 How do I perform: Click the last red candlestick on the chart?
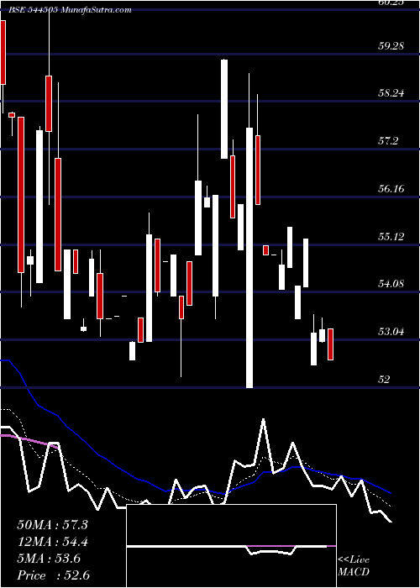[x=330, y=344]
